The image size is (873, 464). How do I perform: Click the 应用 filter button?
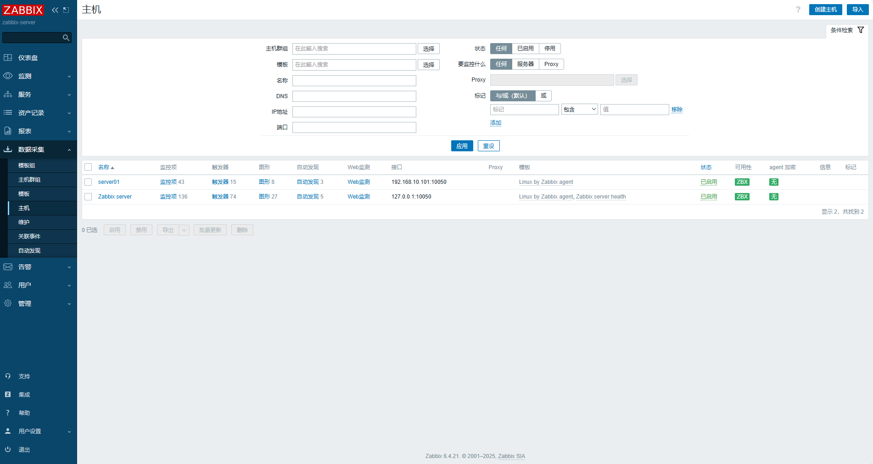point(462,146)
